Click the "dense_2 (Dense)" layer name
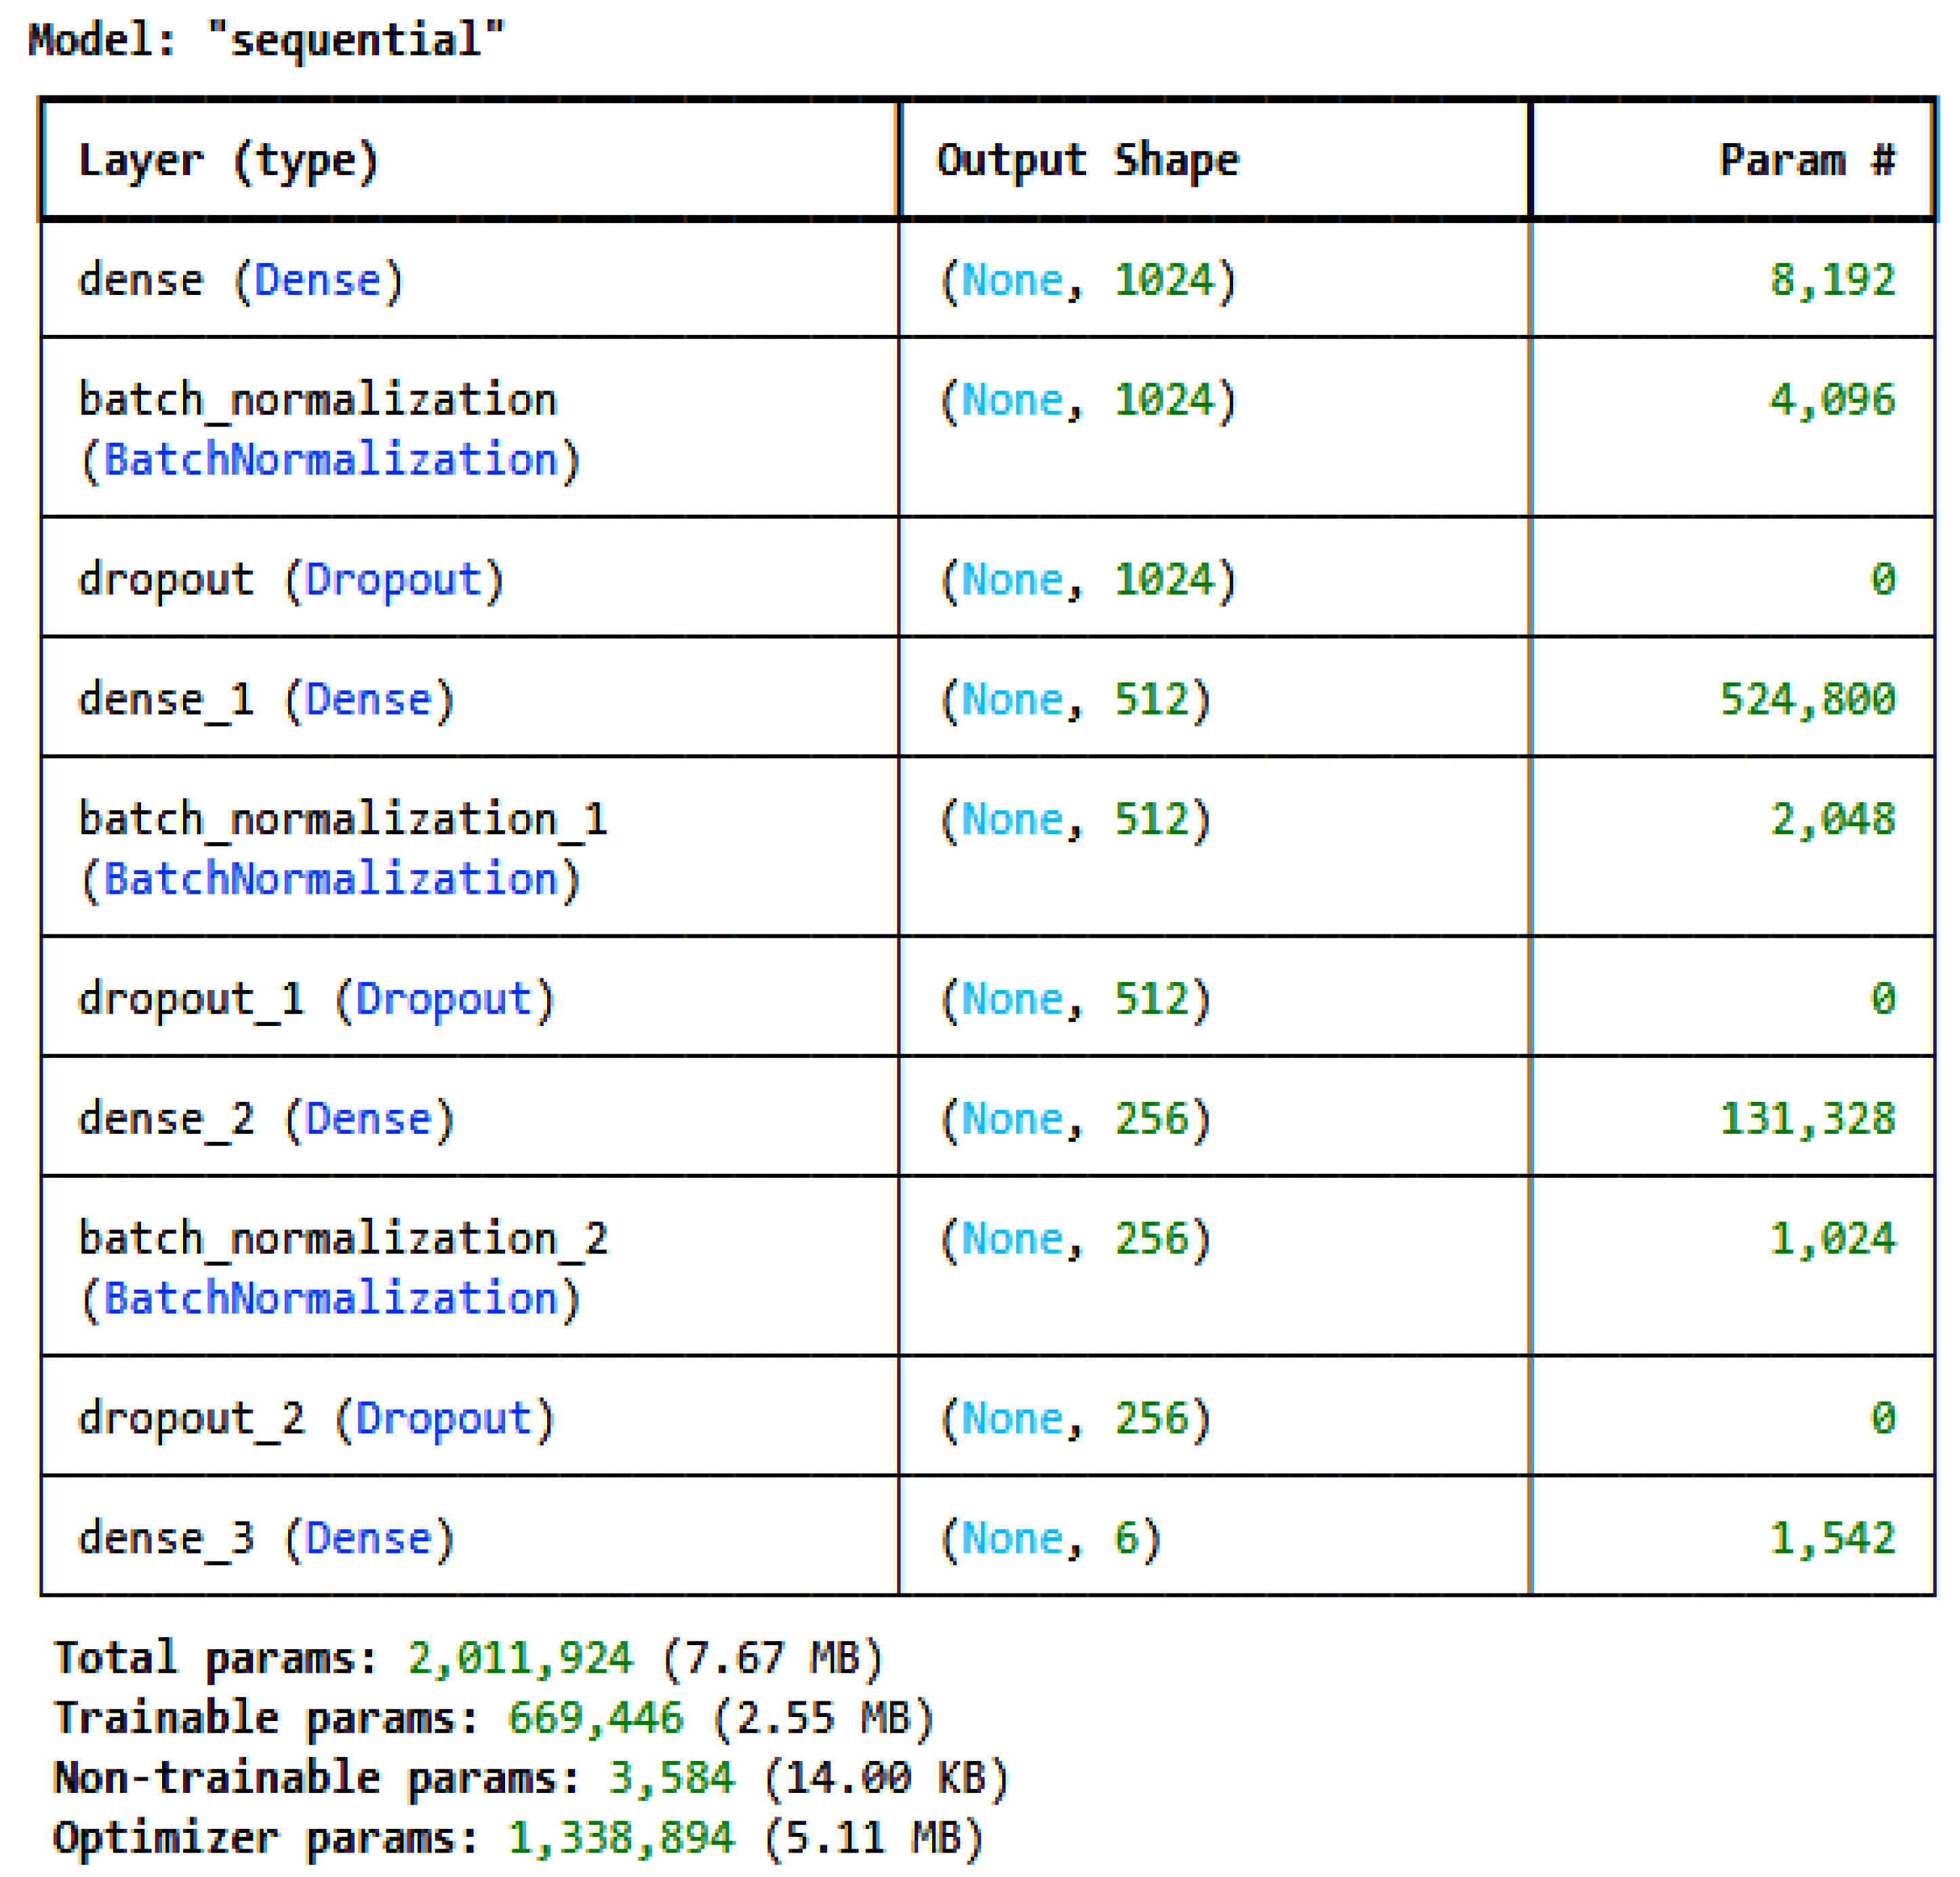1960x1877 pixels. point(266,1119)
